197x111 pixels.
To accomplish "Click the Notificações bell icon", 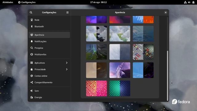I will coord(32,41).
